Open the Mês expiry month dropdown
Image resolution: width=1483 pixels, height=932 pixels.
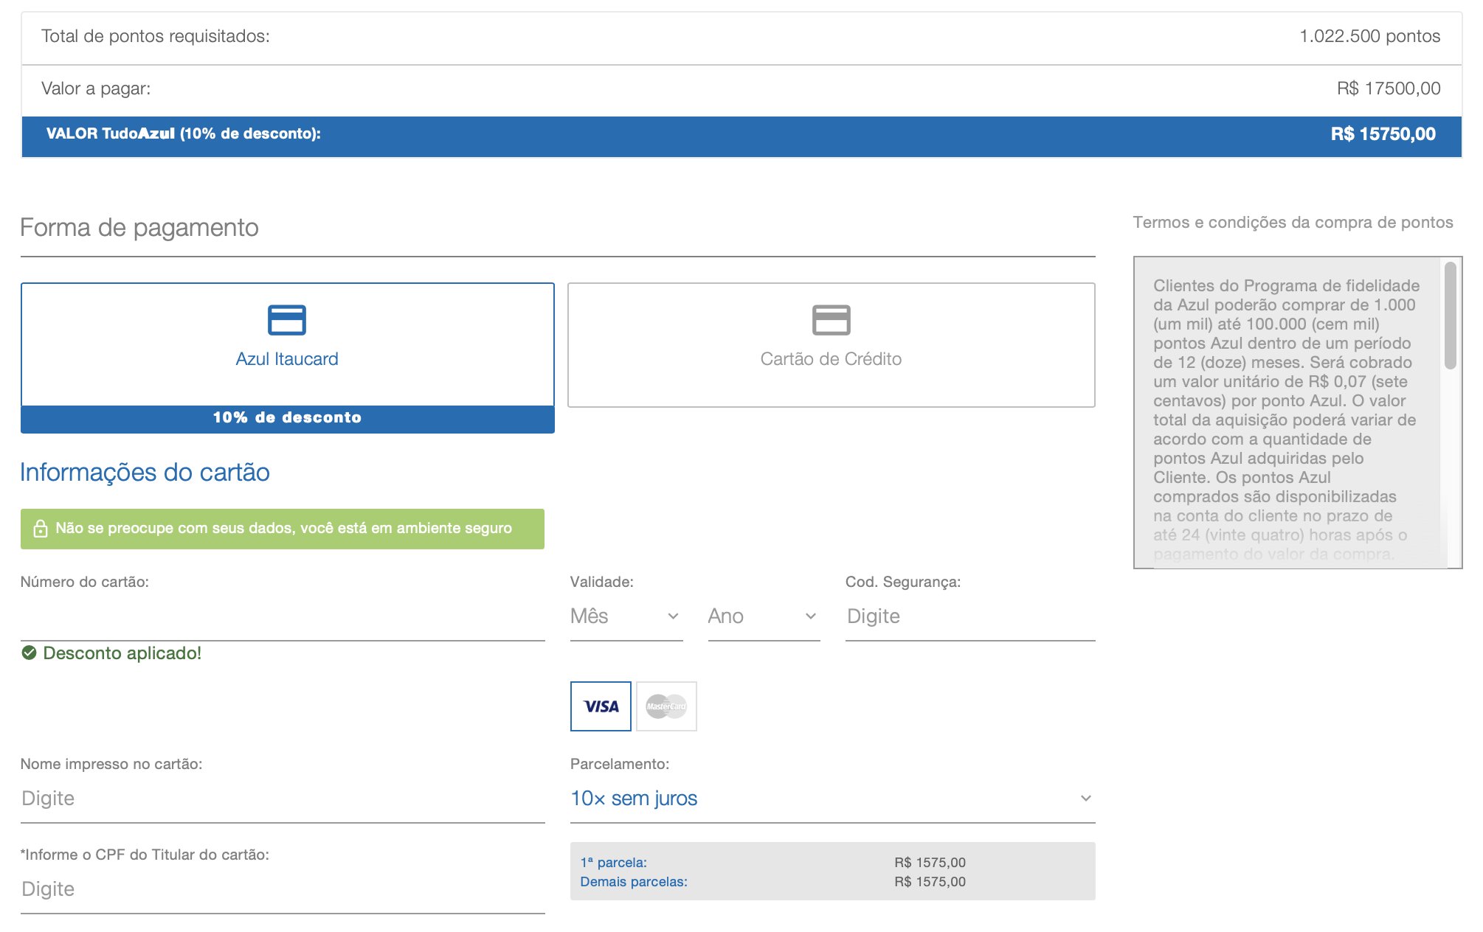point(626,616)
